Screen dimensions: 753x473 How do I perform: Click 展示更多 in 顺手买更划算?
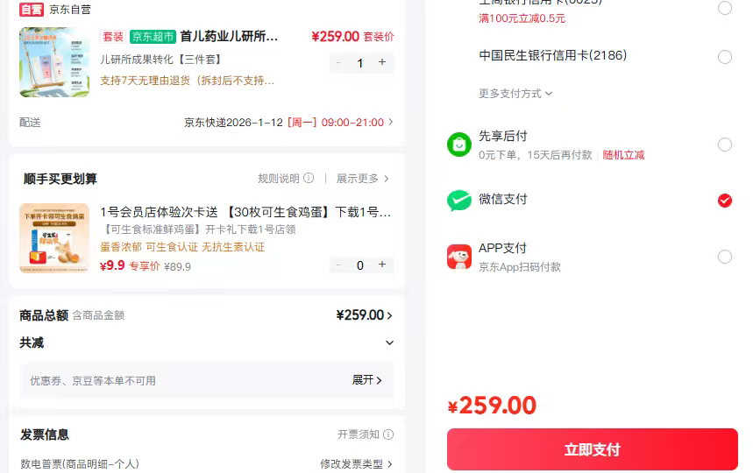362,179
